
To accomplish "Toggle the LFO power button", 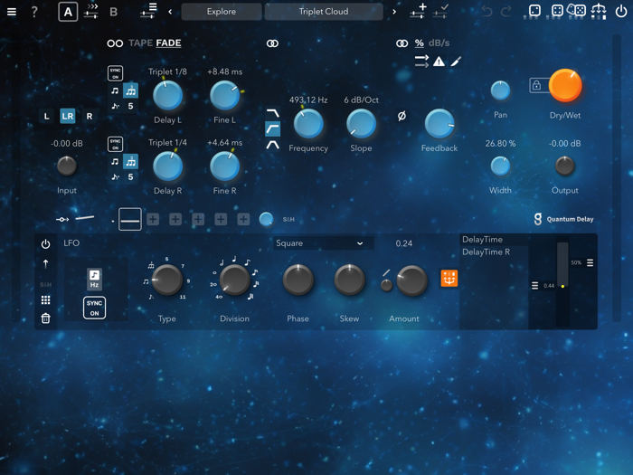I will click(x=45, y=244).
